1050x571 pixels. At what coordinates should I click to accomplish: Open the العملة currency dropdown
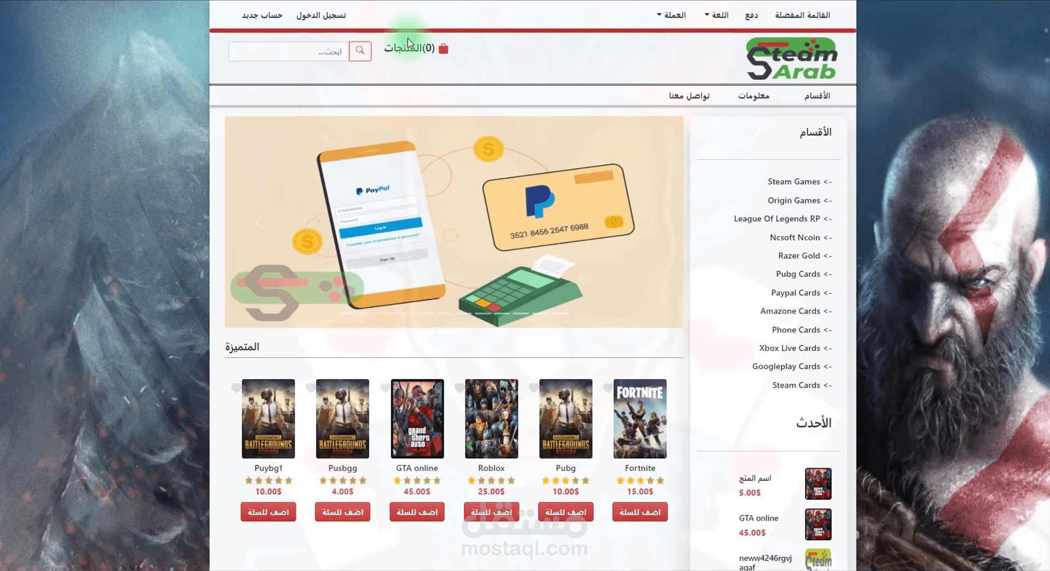click(x=672, y=15)
